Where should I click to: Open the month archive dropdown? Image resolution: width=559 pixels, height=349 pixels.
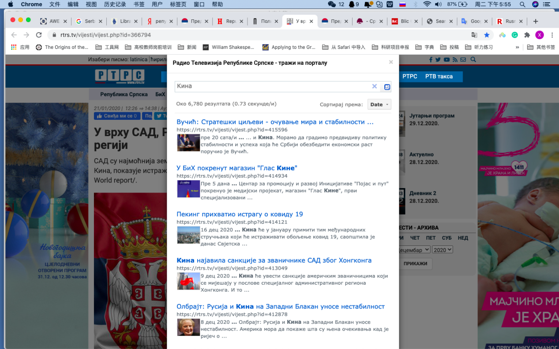click(414, 249)
